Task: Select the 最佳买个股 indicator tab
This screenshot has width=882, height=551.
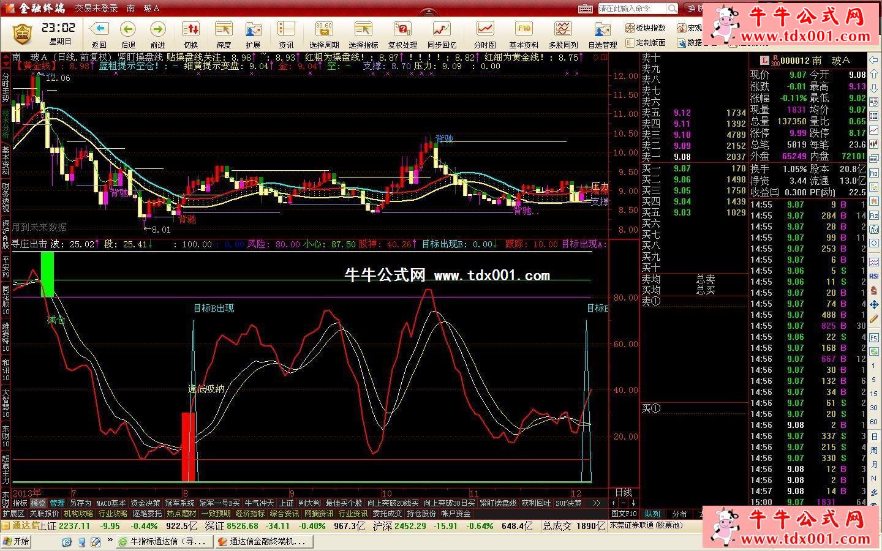Action: pos(344,503)
